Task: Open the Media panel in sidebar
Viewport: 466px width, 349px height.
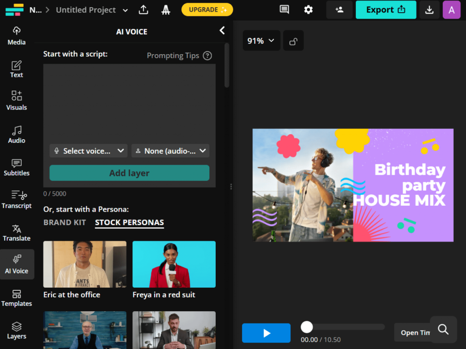Action: (x=16, y=36)
